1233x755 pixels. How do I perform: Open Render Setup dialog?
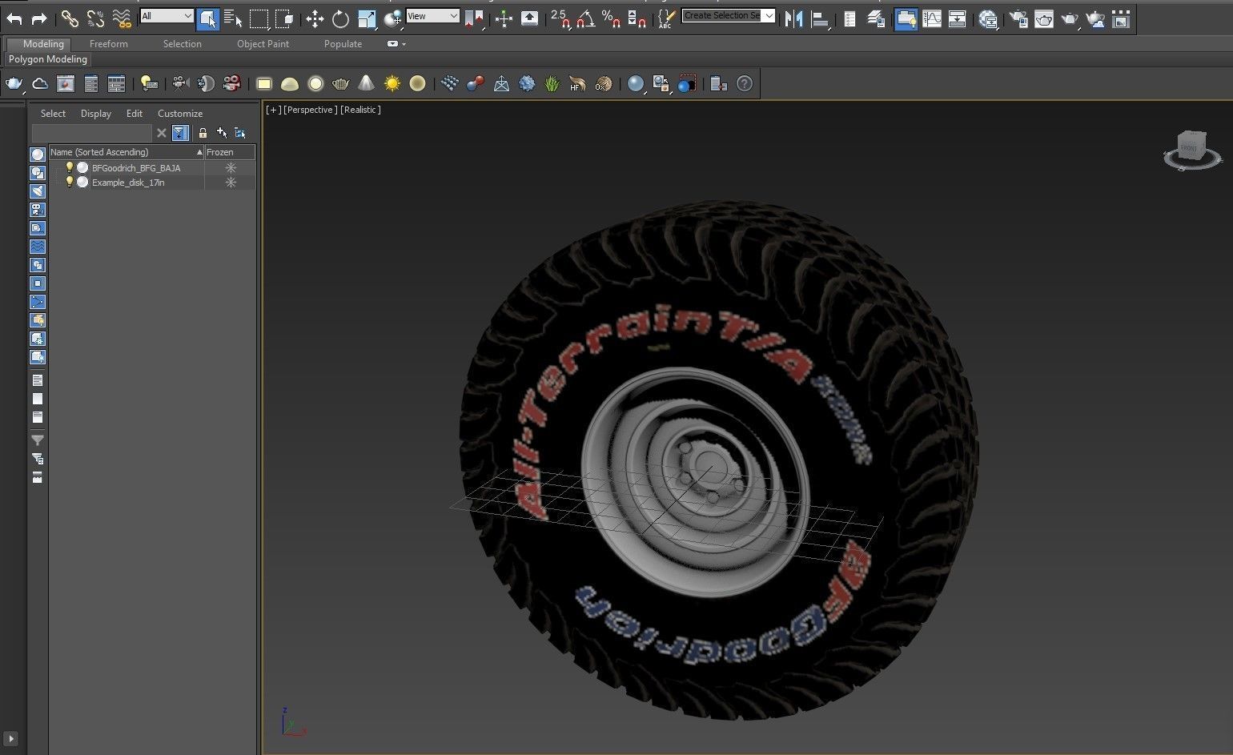[x=1018, y=18]
